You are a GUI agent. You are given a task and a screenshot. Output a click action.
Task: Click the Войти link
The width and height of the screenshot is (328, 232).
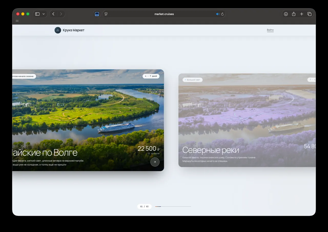[x=270, y=30]
